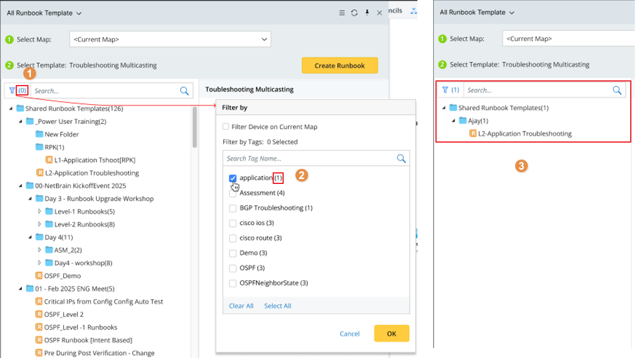Enable Filter Device on Current Map
Screen dimensions: 636x358
pyautogui.click(x=226, y=127)
